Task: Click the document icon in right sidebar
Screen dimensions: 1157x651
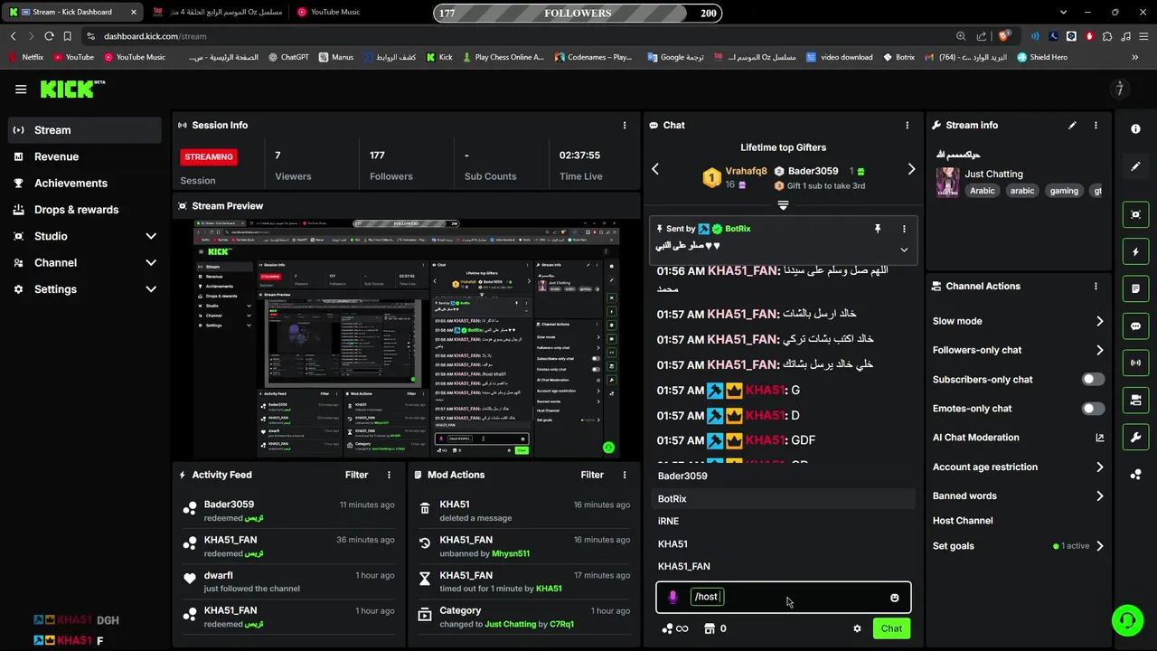Action: point(1136,288)
